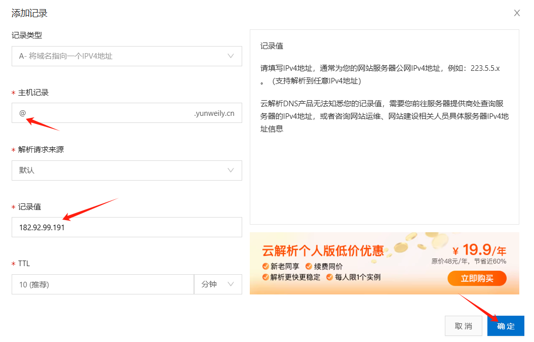Open the 记录类型 dropdown
The height and width of the screenshot is (342, 534).
(127, 56)
